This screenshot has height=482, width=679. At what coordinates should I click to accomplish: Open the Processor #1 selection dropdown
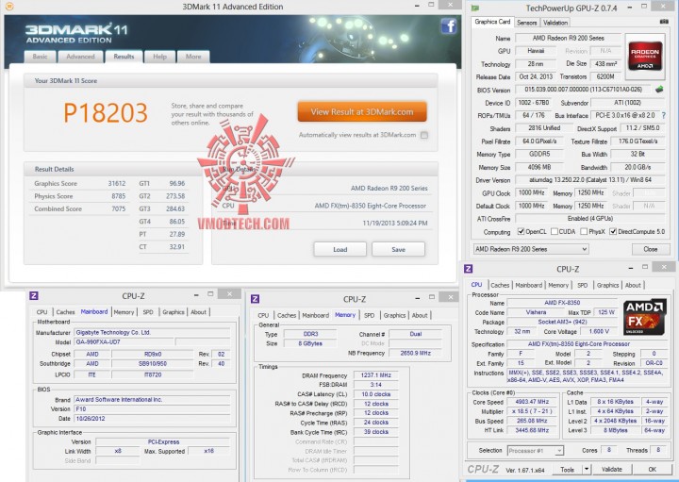[x=536, y=450]
